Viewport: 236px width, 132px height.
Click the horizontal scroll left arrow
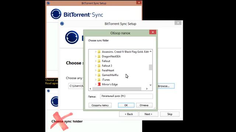[90, 89]
